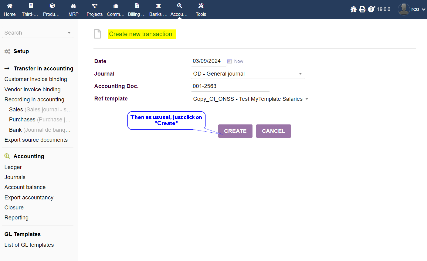Open the Products cube icon

tap(52, 6)
